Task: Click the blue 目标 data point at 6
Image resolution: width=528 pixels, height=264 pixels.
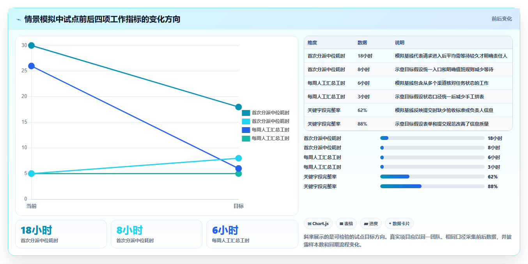Action: pyautogui.click(x=239, y=168)
